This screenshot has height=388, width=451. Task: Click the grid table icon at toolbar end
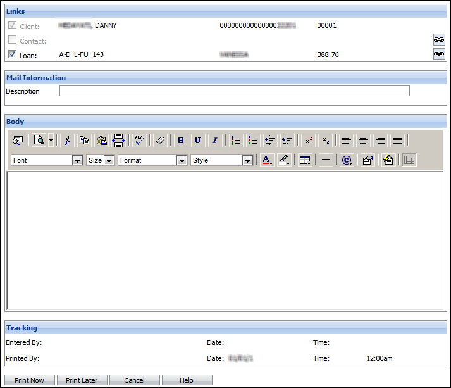pos(409,160)
